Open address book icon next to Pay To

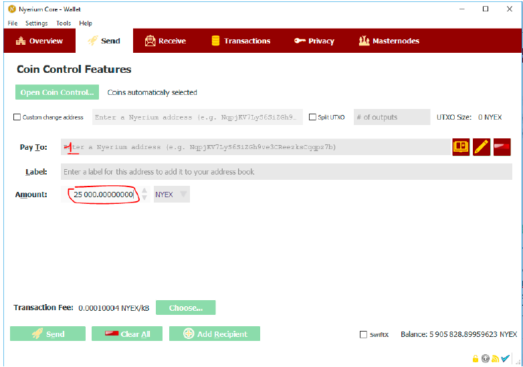[461, 147]
